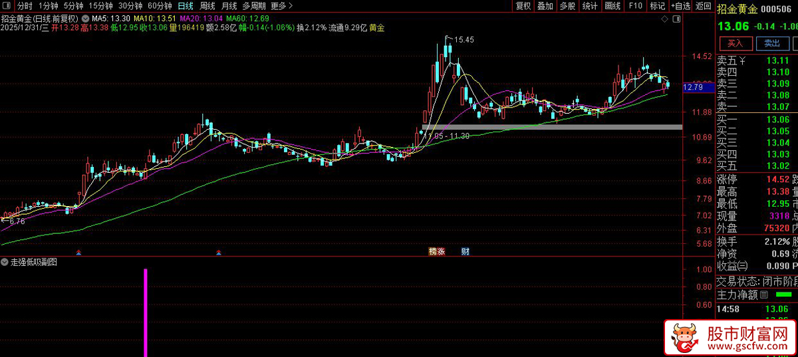Click stock name 招金黄金 in quote panel
The image size is (798, 357).
coord(737,9)
